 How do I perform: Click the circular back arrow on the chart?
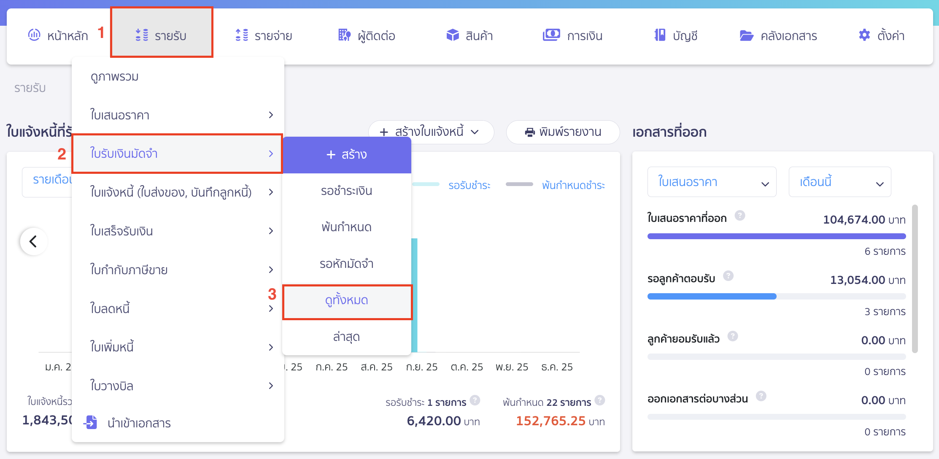(x=33, y=241)
